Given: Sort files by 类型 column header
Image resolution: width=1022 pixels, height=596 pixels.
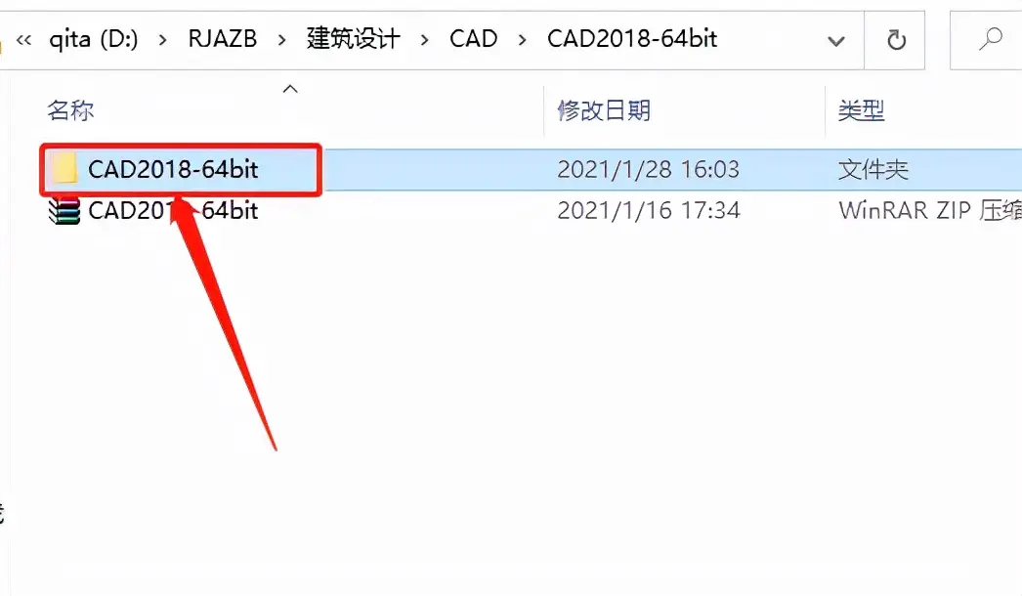Looking at the screenshot, I should click(861, 110).
